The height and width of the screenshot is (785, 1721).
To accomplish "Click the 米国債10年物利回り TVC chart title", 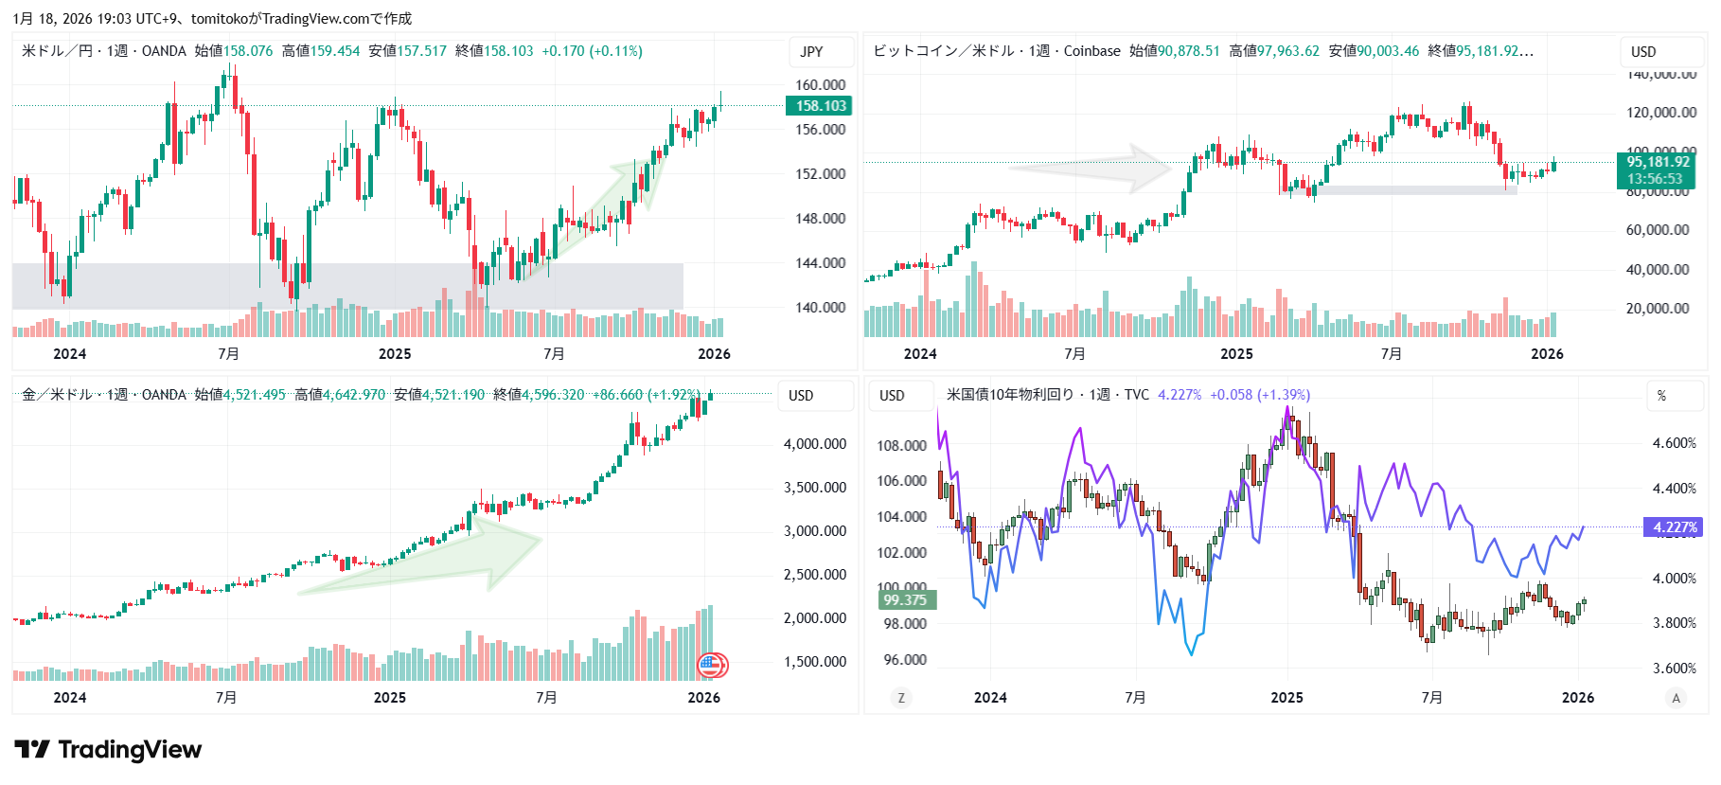I will 1047,395.
